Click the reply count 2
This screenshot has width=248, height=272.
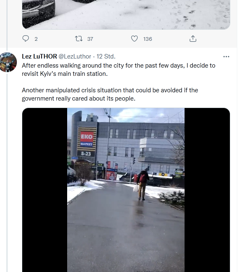click(36, 39)
